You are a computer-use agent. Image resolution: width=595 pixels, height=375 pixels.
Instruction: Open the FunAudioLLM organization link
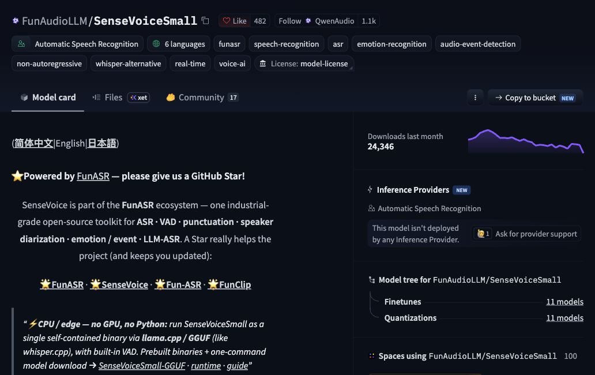54,21
